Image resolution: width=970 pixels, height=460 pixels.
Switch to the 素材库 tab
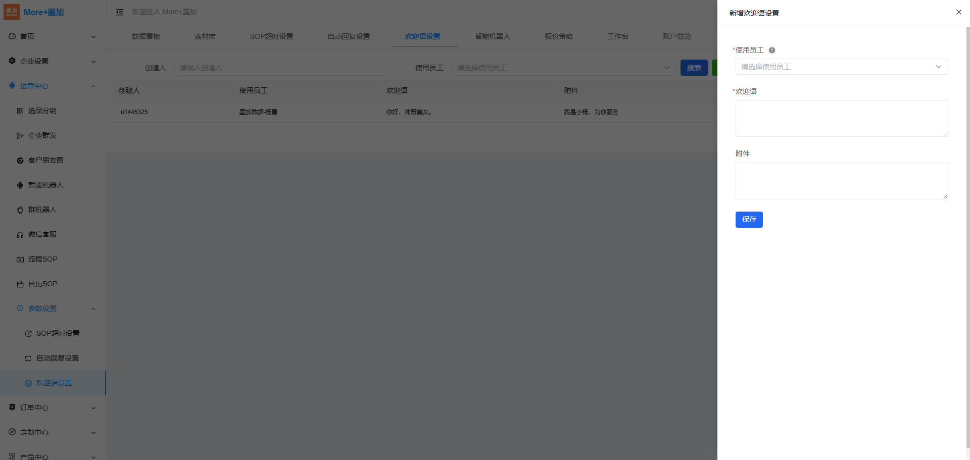coord(205,36)
